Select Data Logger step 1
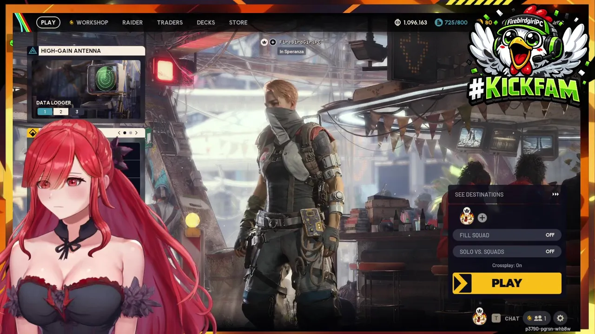The image size is (595, 334). (x=45, y=112)
